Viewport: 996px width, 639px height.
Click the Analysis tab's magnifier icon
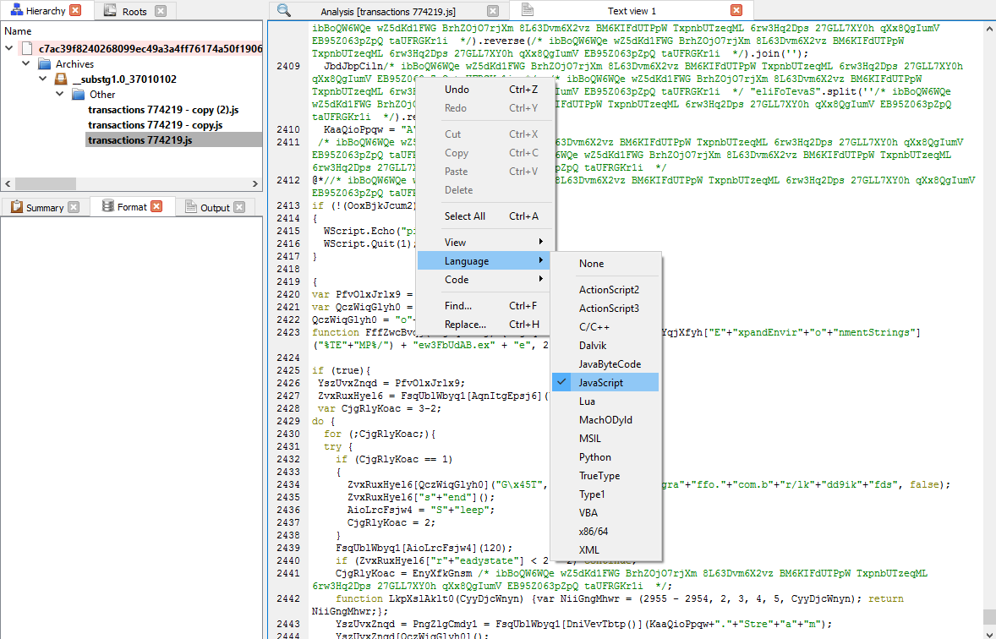coord(284,10)
